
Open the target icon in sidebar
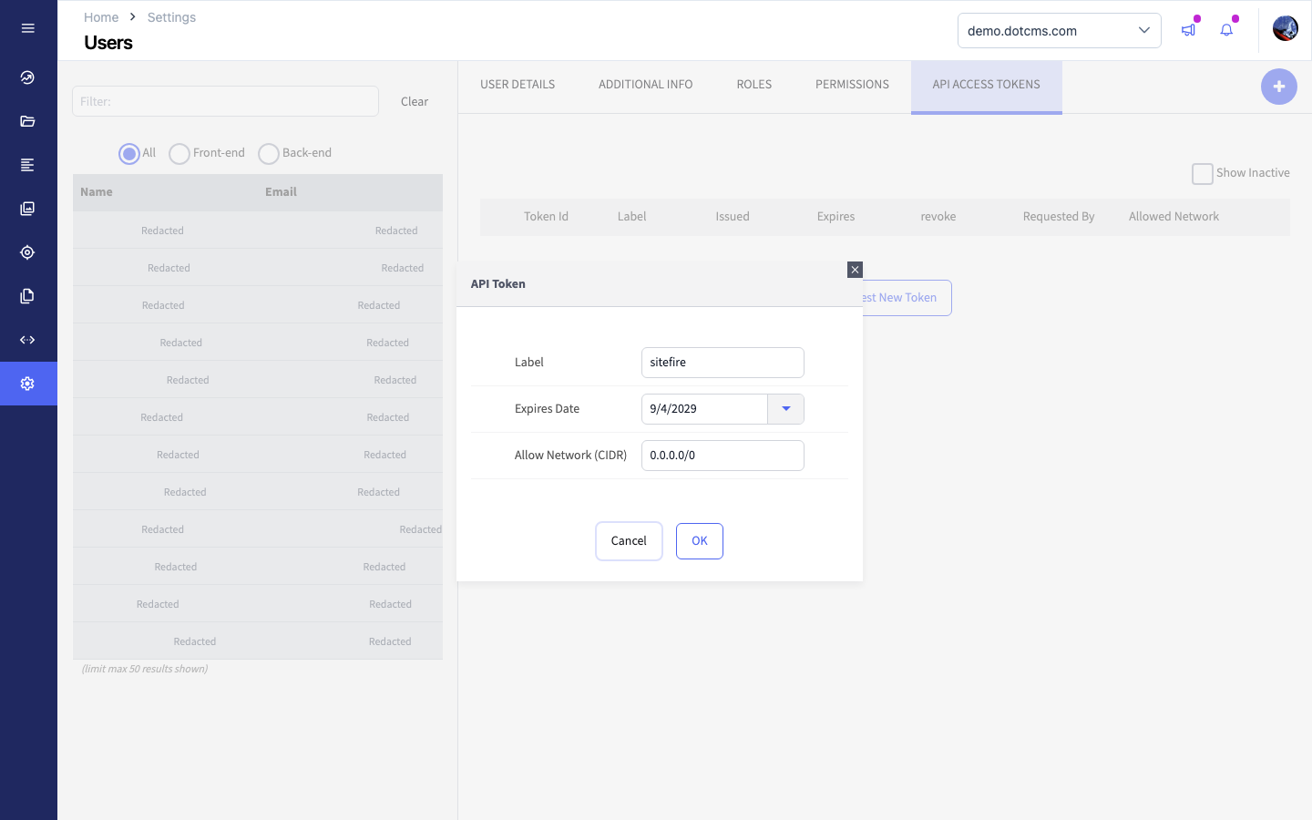28,252
